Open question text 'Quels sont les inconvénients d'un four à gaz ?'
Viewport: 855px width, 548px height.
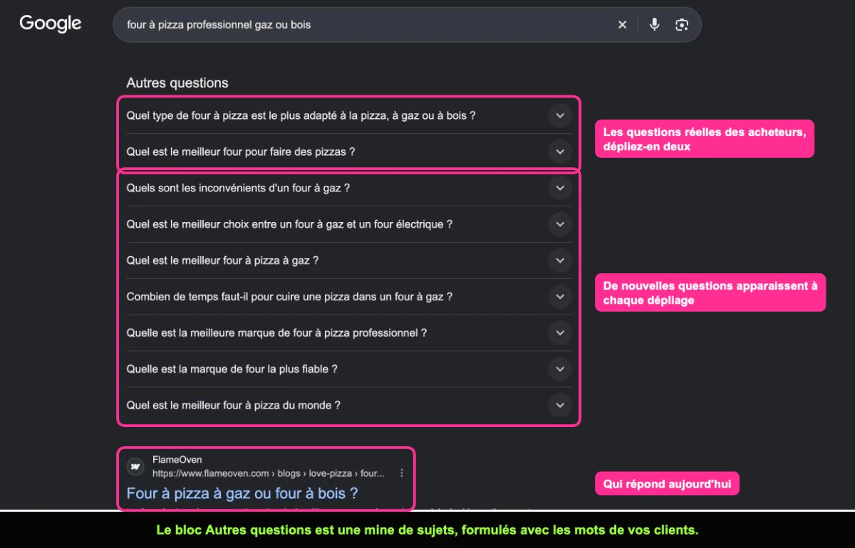click(238, 188)
